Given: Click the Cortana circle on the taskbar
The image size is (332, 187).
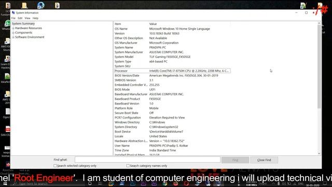Looking at the screenshot, I should [90, 183].
